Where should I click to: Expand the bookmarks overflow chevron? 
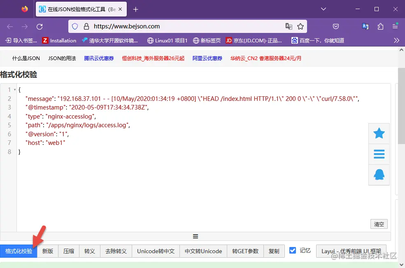396,40
